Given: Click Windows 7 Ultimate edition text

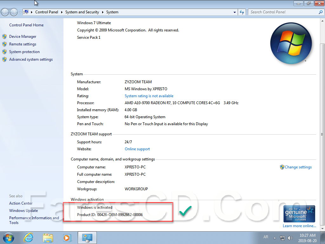Looking at the screenshot, I should [94, 23].
